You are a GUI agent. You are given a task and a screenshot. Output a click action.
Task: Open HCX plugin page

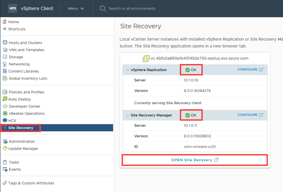pos(12,121)
